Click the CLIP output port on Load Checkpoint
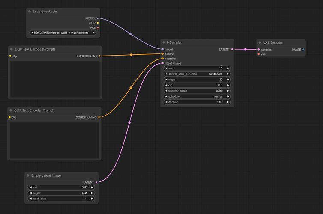Screen dimensions: 323x214 pyautogui.click(x=98, y=23)
